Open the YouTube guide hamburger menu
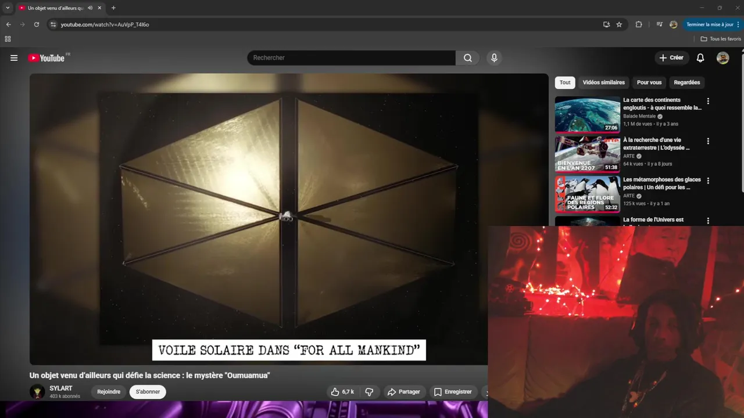Viewport: 744px width, 418px height. (x=14, y=58)
